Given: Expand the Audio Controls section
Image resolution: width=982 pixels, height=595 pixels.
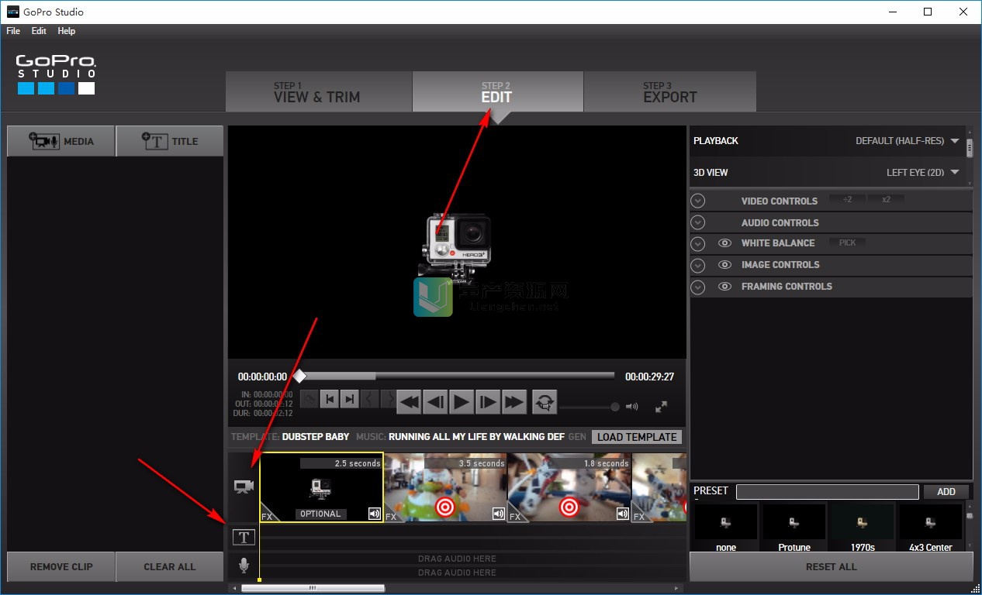Looking at the screenshot, I should pyautogui.click(x=698, y=222).
